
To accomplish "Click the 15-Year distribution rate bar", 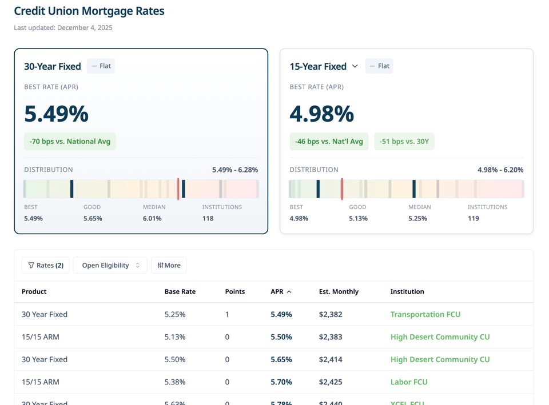I will 406,189.
